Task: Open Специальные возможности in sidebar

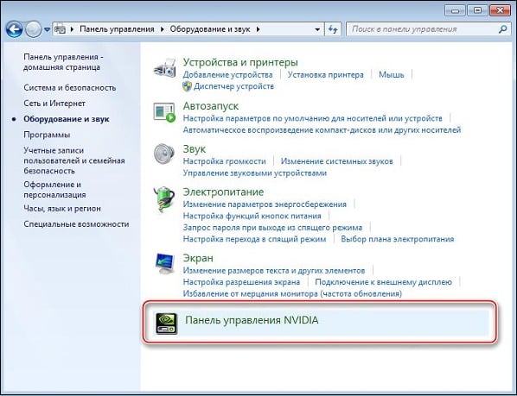Action: pyautogui.click(x=76, y=224)
